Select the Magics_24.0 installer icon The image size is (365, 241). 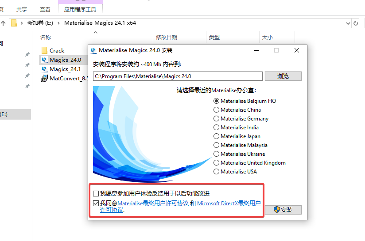click(44, 60)
